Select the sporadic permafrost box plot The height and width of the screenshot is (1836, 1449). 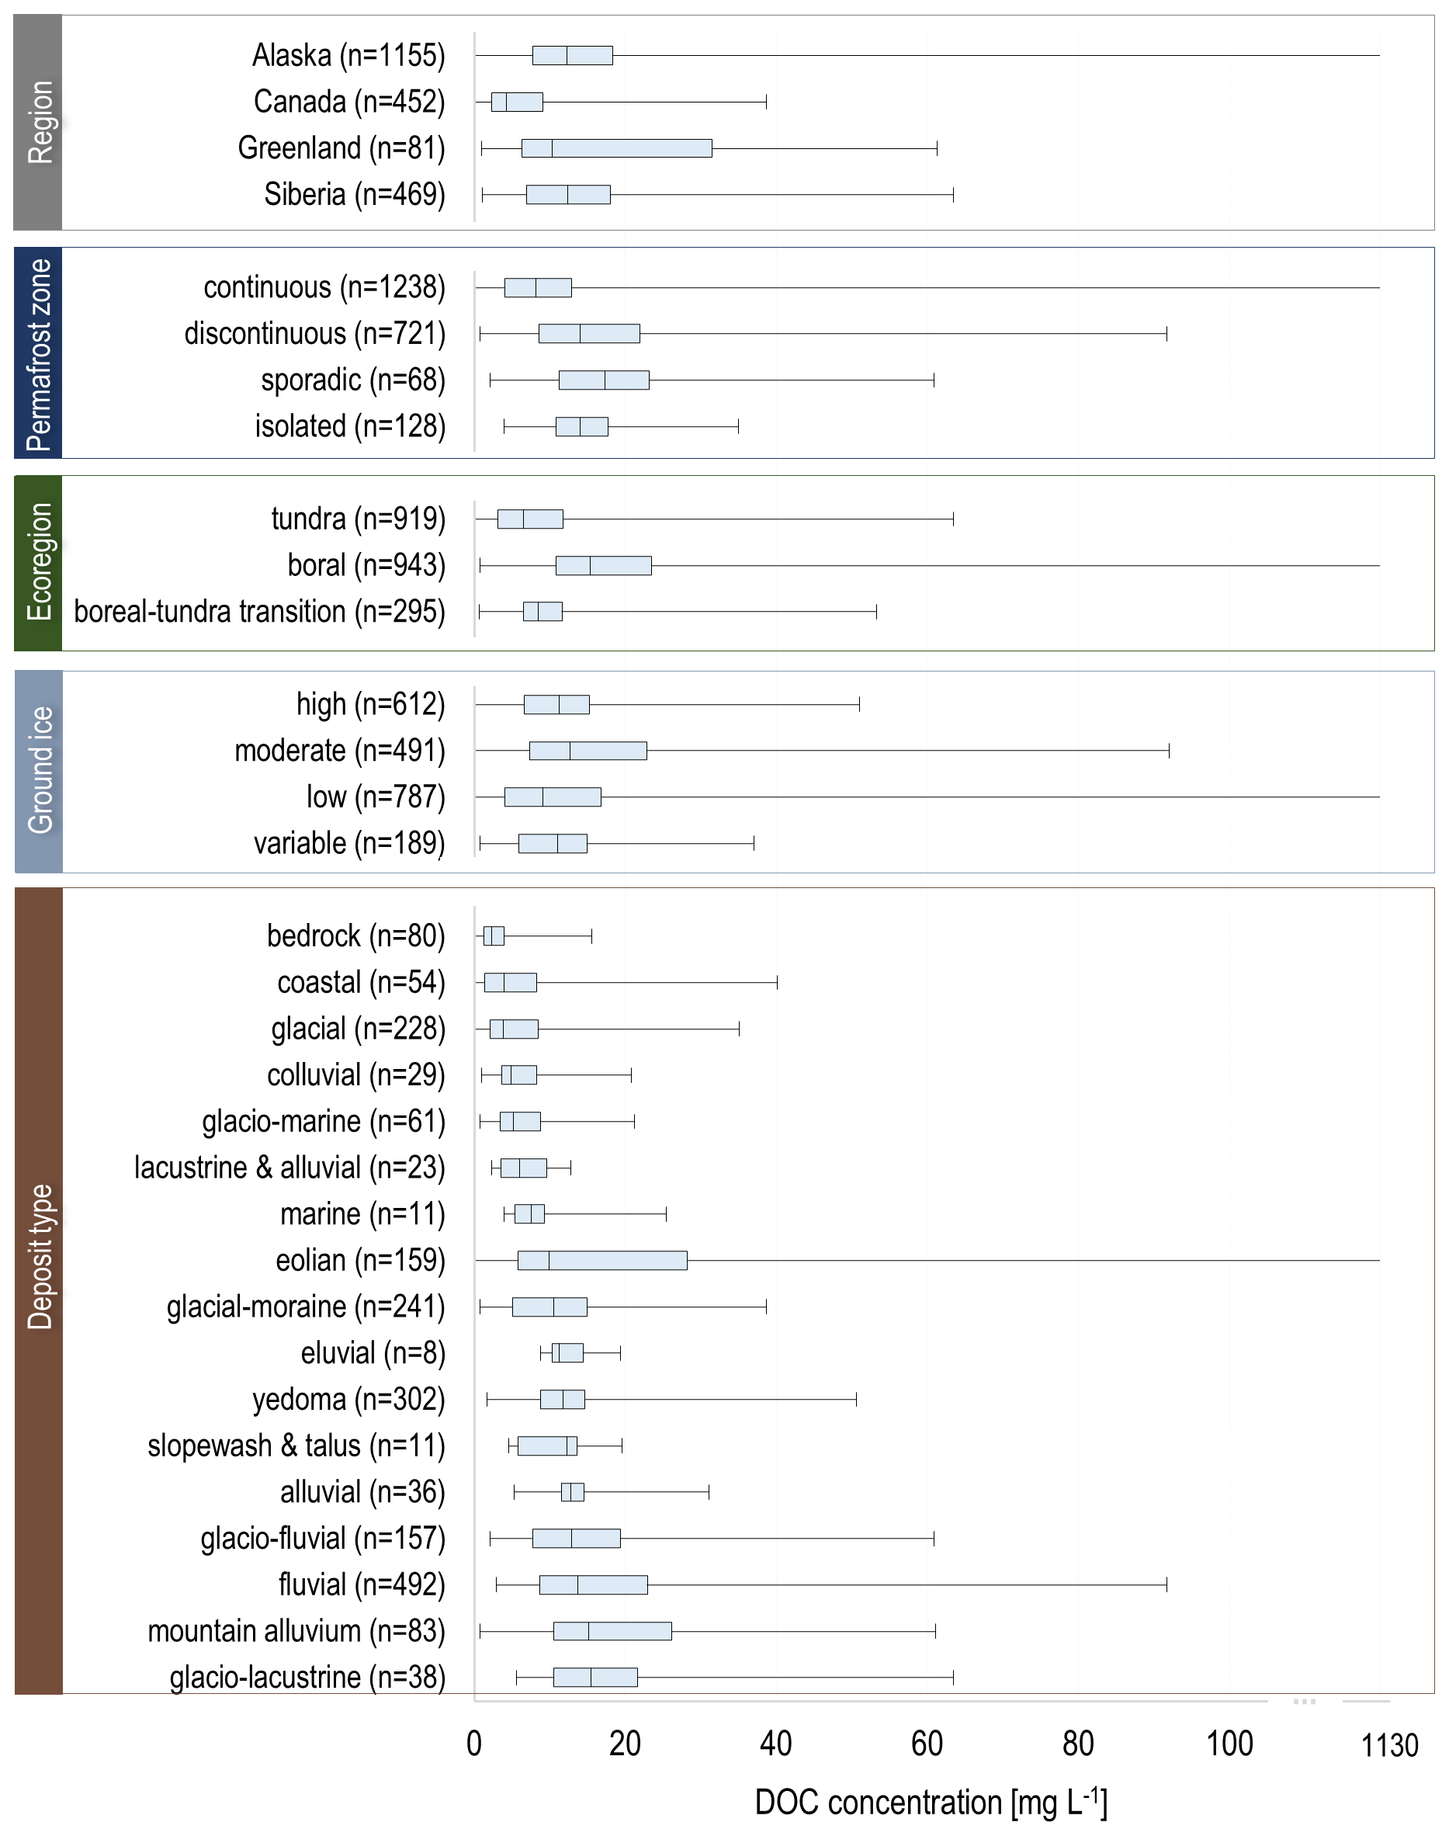[603, 380]
